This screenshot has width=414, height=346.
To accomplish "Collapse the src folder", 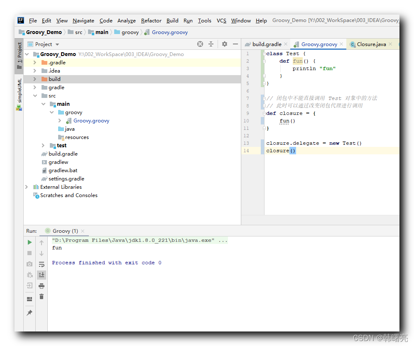I will pyautogui.click(x=35, y=96).
